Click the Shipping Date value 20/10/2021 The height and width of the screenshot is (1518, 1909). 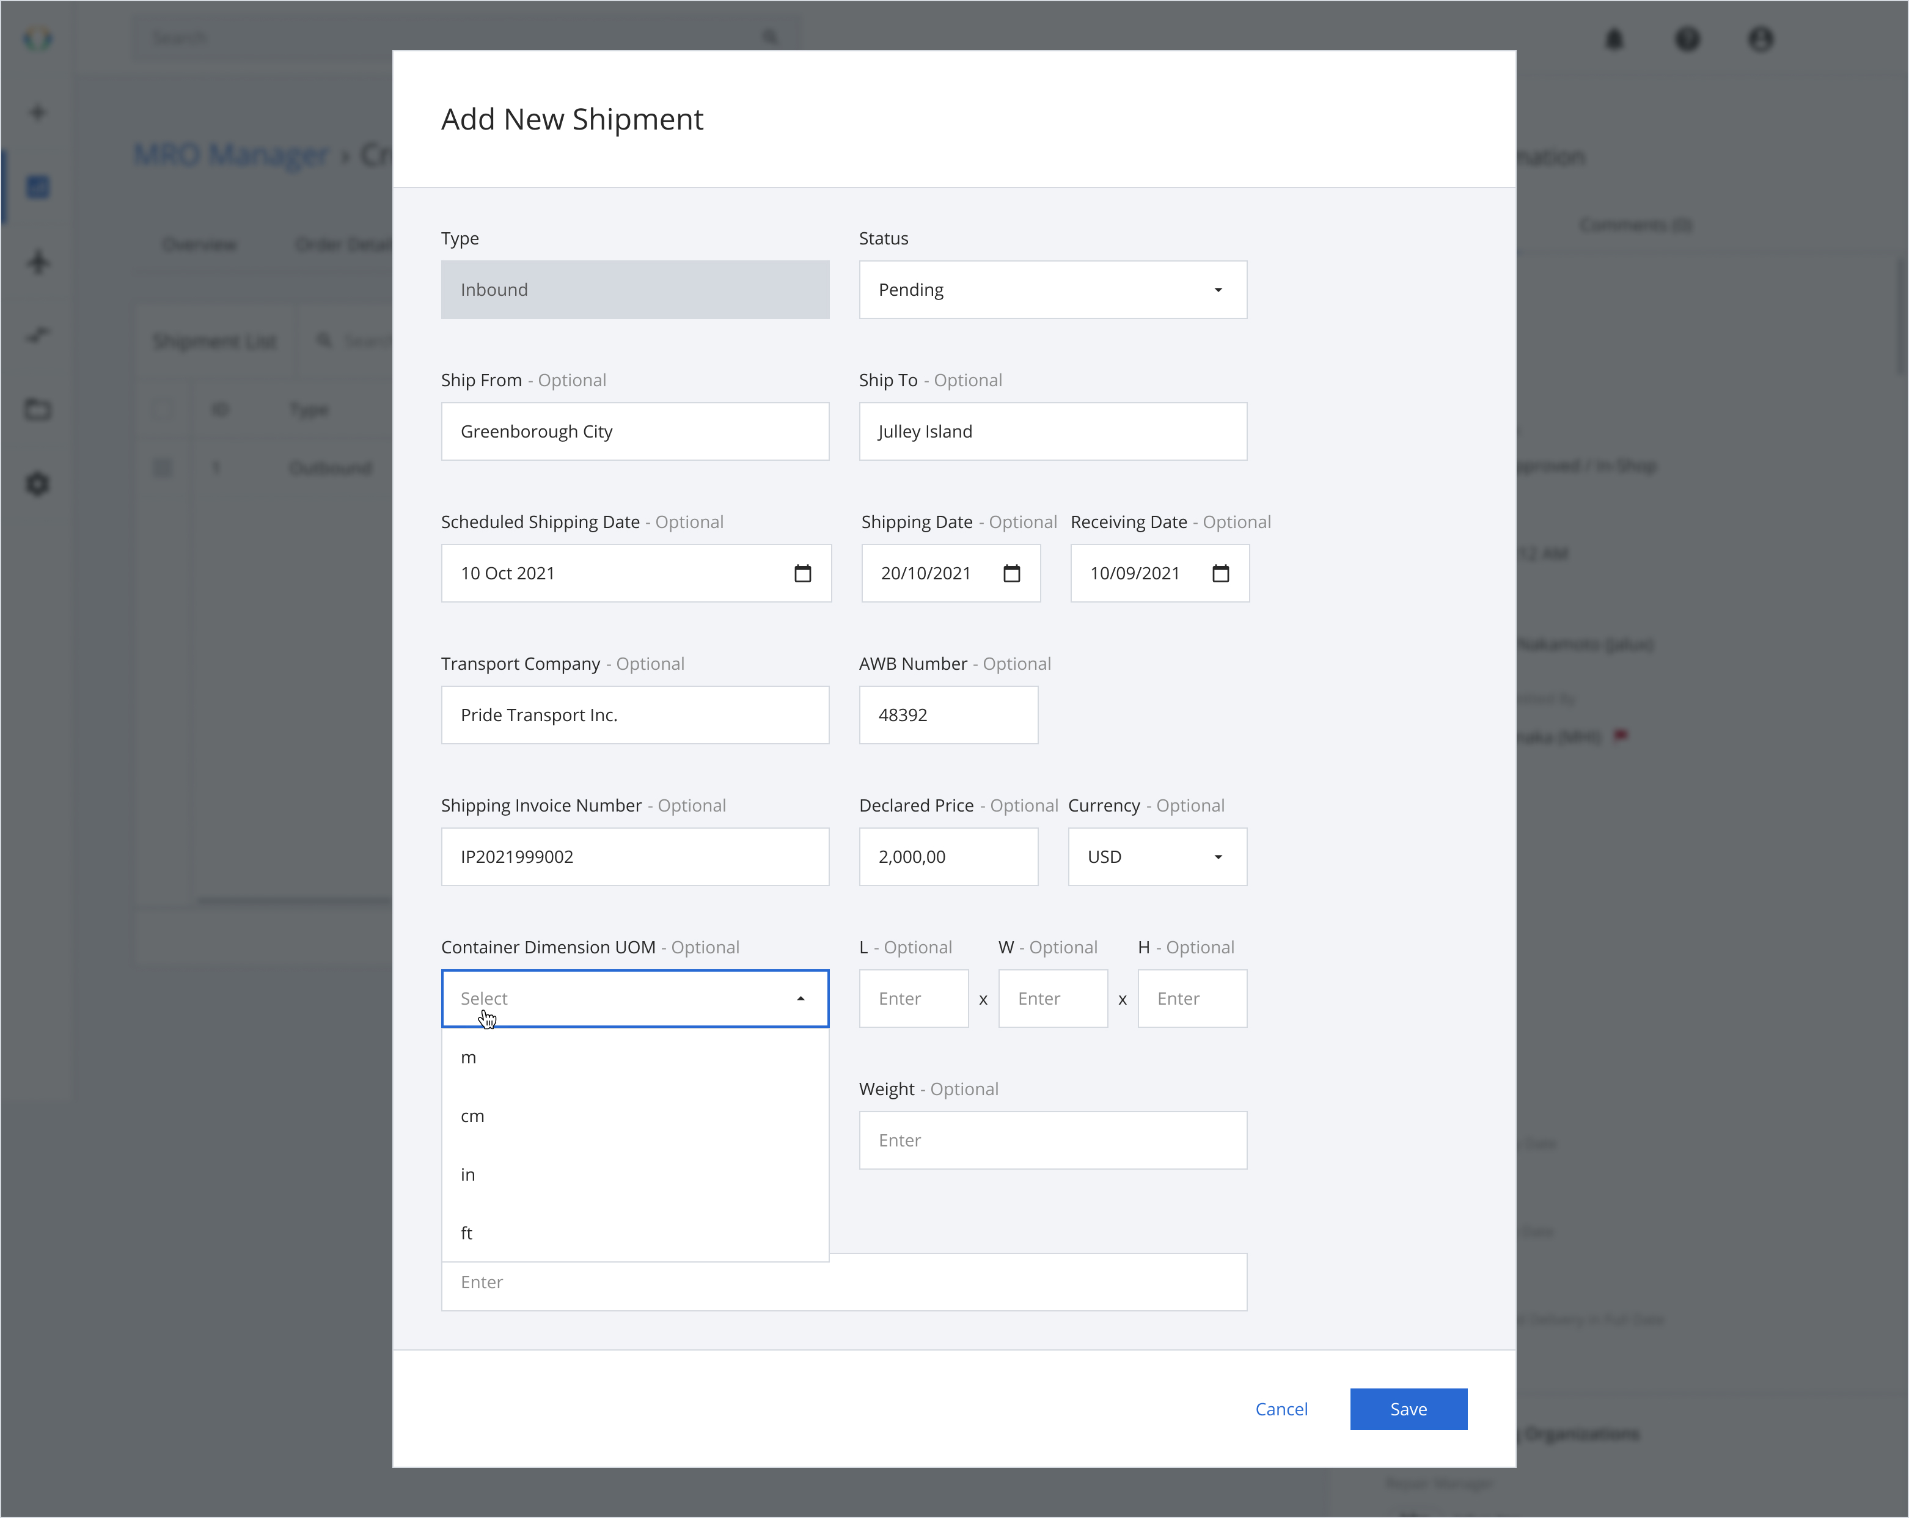[x=925, y=573]
